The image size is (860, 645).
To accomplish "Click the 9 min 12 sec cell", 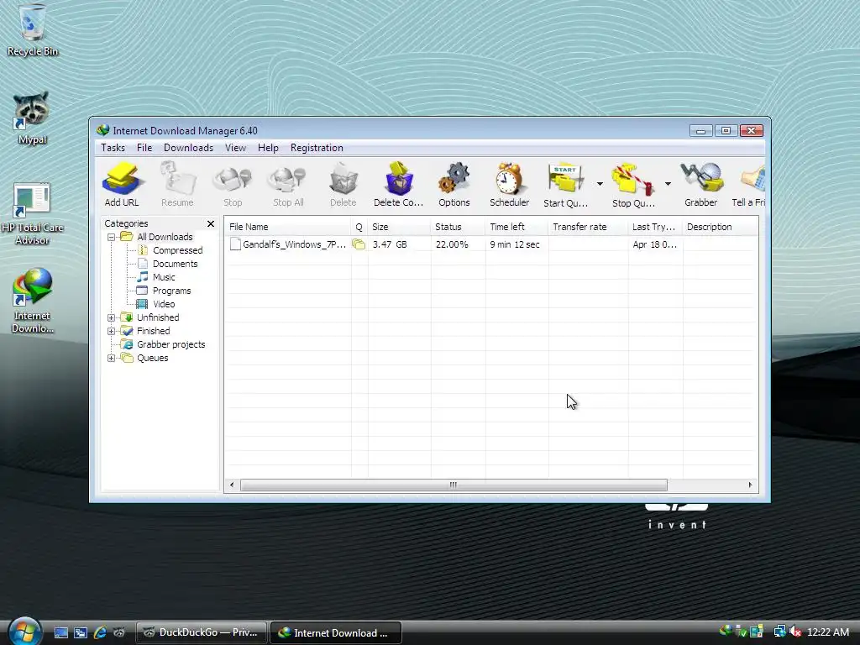I will click(x=515, y=244).
